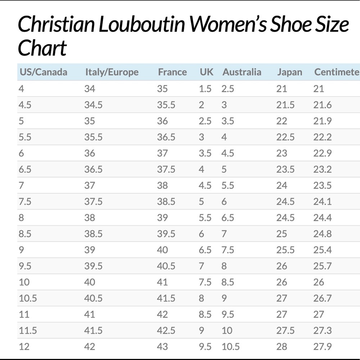Select France size 38.5 cell
The image size is (360, 360).
click(x=166, y=202)
